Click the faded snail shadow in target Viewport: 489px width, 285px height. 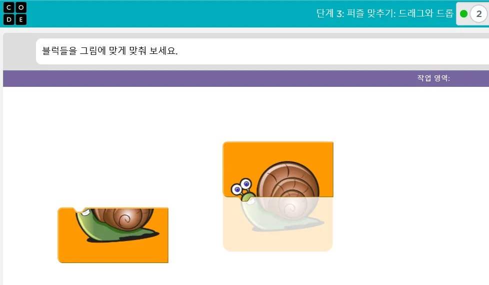pyautogui.click(x=287, y=227)
